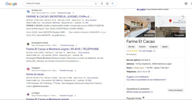Click info icon next to 81 avis Google
This screenshot has width=192, height=100.
pyautogui.click(x=154, y=51)
